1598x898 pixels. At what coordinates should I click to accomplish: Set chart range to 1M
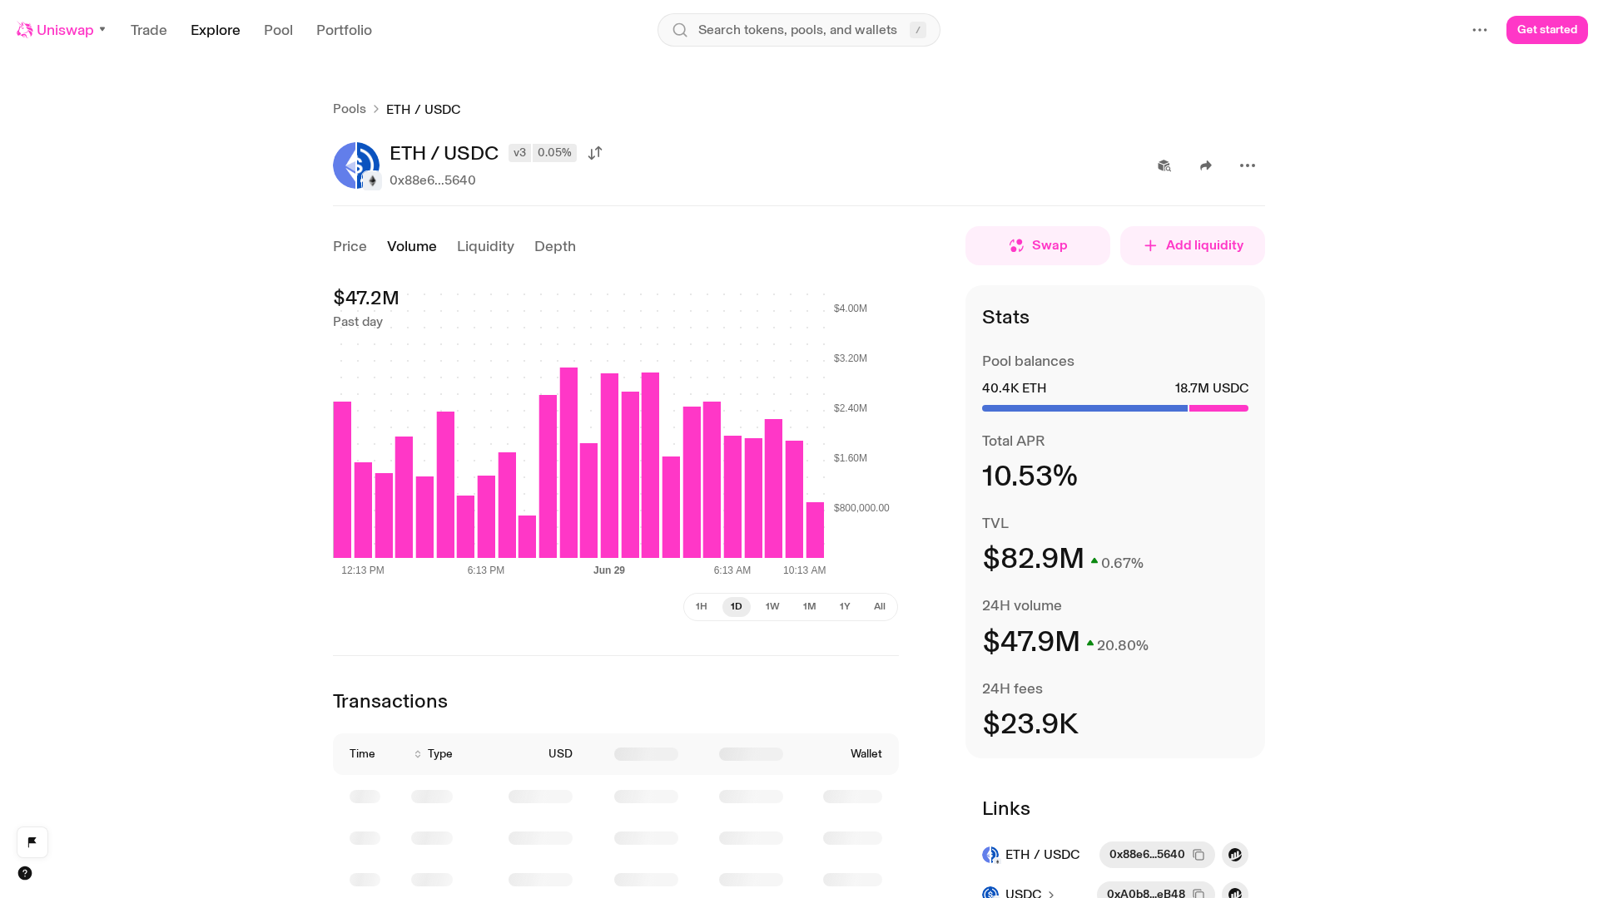click(809, 607)
